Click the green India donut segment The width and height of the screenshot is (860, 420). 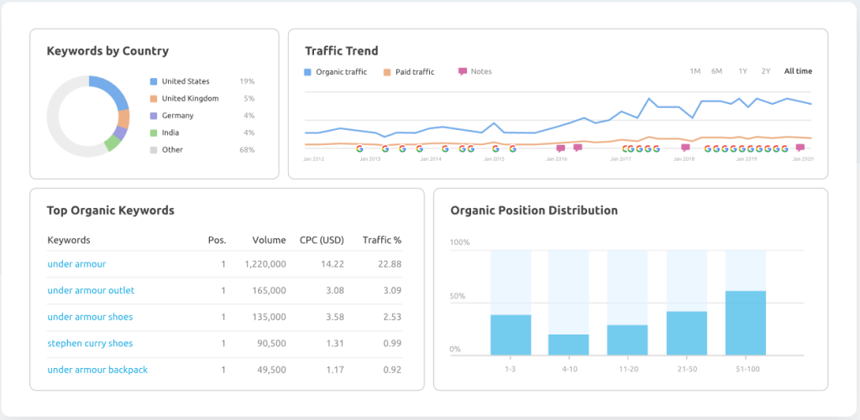(x=112, y=144)
